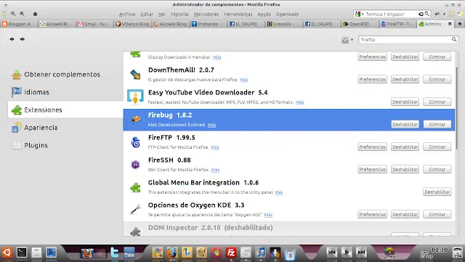Open the Downloads menu
This screenshot has height=262, width=465.
pyautogui.click(x=288, y=15)
